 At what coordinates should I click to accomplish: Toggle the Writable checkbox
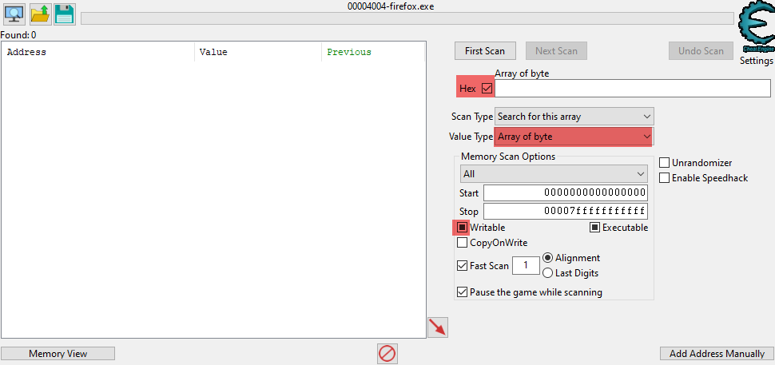pos(462,228)
